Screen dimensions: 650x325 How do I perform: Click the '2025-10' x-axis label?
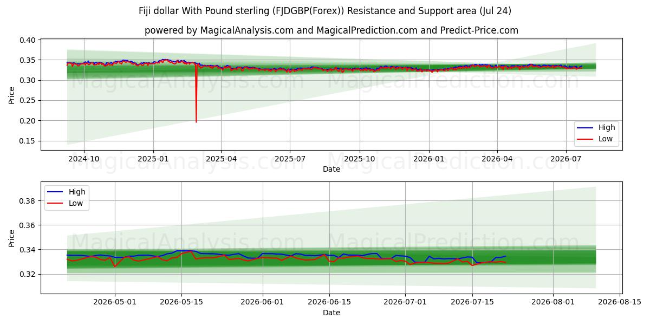pos(359,159)
